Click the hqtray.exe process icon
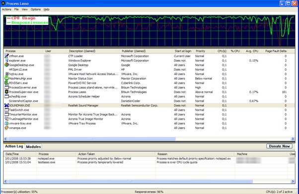Screen dimensions: 299x194 click(6, 74)
